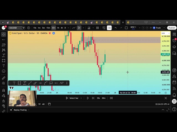Open the go to date calendar icon
This screenshot has height=132, width=177.
tap(49, 104)
